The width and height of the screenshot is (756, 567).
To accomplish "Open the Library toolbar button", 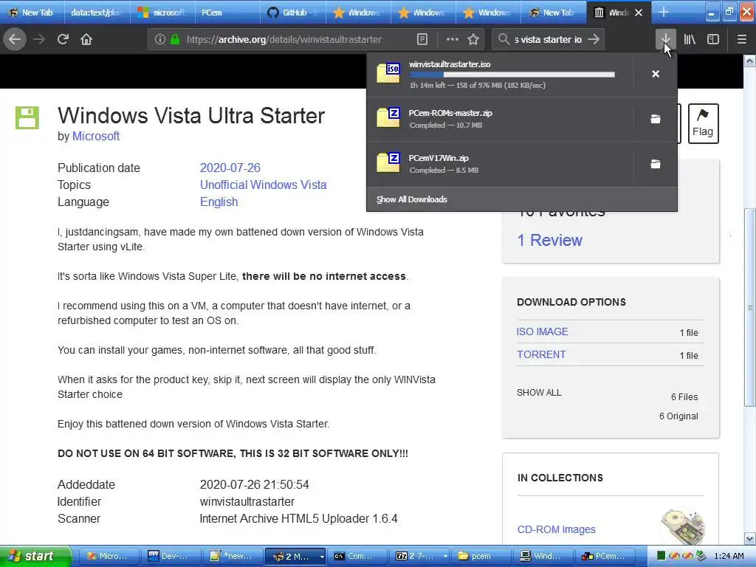I will tap(690, 40).
